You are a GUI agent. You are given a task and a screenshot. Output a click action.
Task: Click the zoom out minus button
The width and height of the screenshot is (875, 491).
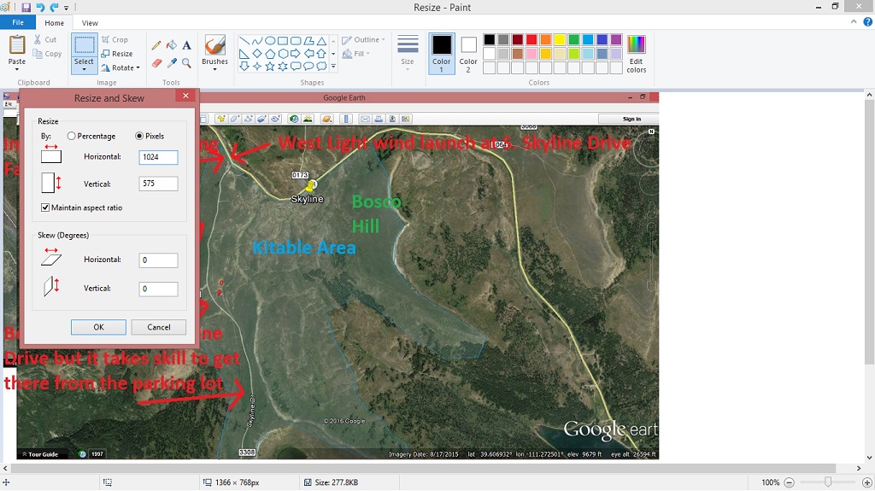click(x=789, y=482)
